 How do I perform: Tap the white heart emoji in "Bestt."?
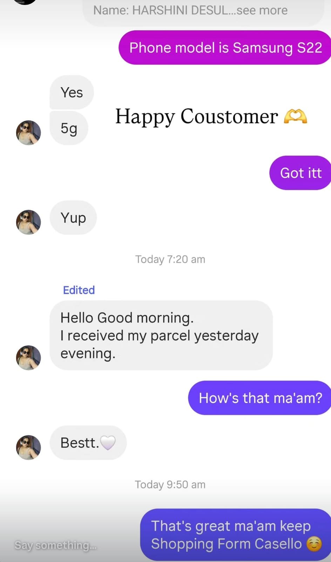pyautogui.click(x=108, y=443)
